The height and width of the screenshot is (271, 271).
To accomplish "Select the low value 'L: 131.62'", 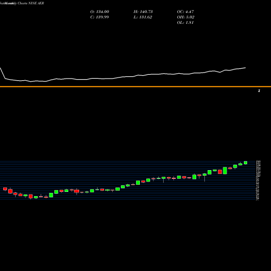I will 143,17.
